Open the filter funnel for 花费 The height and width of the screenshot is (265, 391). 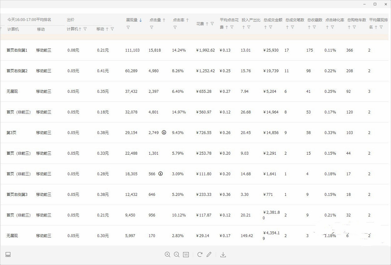pyautogui.click(x=213, y=24)
